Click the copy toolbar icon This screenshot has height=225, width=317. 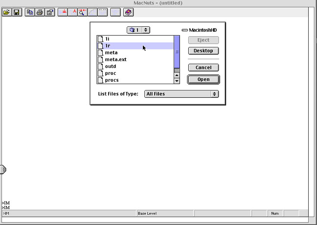[30, 12]
